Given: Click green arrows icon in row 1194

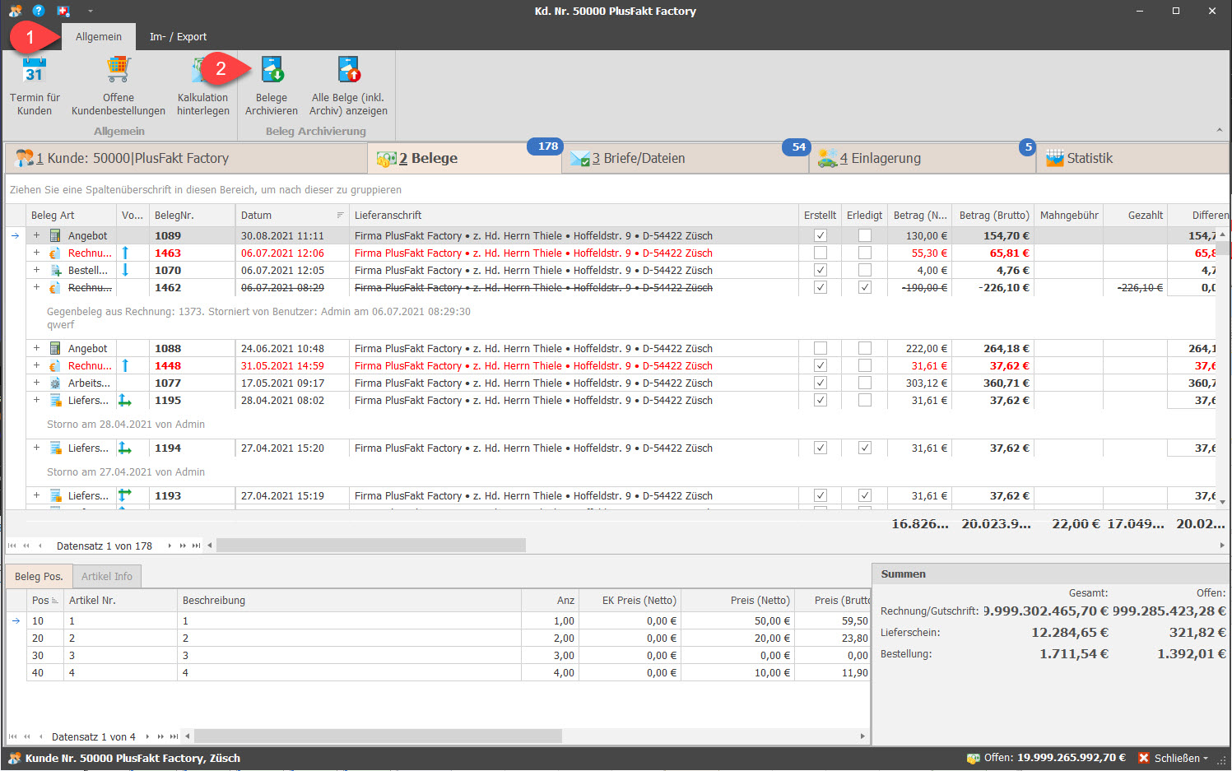Looking at the screenshot, I should coord(125,448).
